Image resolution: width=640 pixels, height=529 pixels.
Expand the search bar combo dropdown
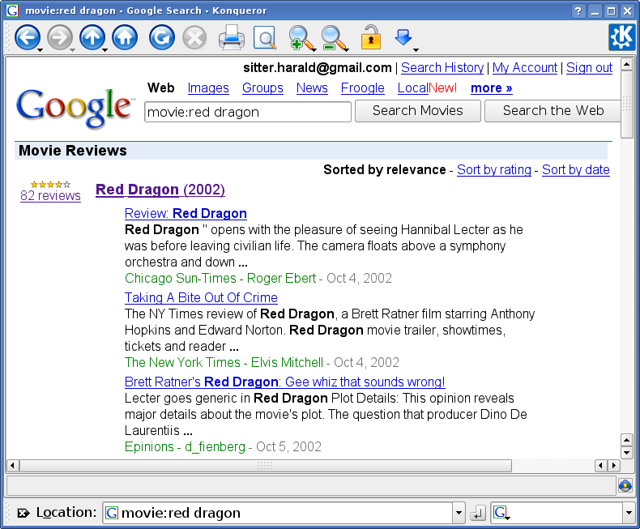[x=629, y=513]
